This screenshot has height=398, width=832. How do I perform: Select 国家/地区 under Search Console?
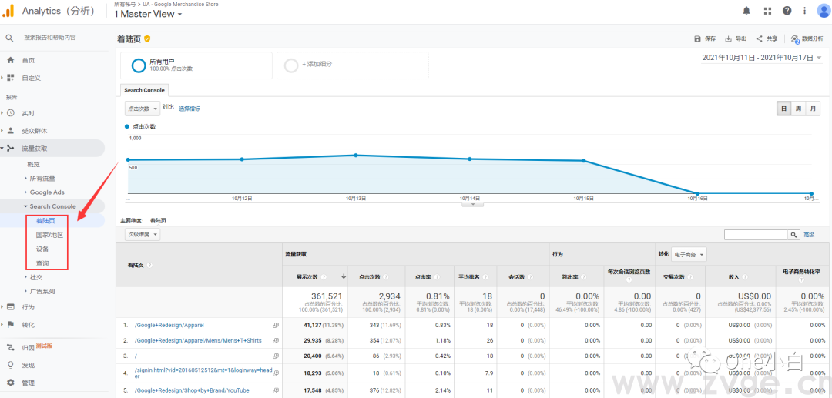pyautogui.click(x=49, y=235)
